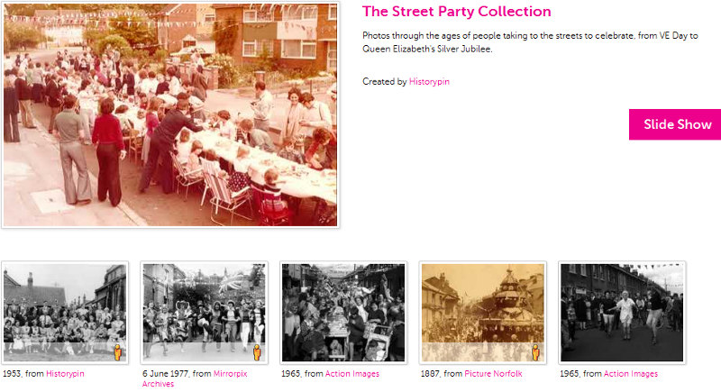This screenshot has width=721, height=392.
Task: View 1965 women dancing in street thumbnail
Action: point(622,313)
